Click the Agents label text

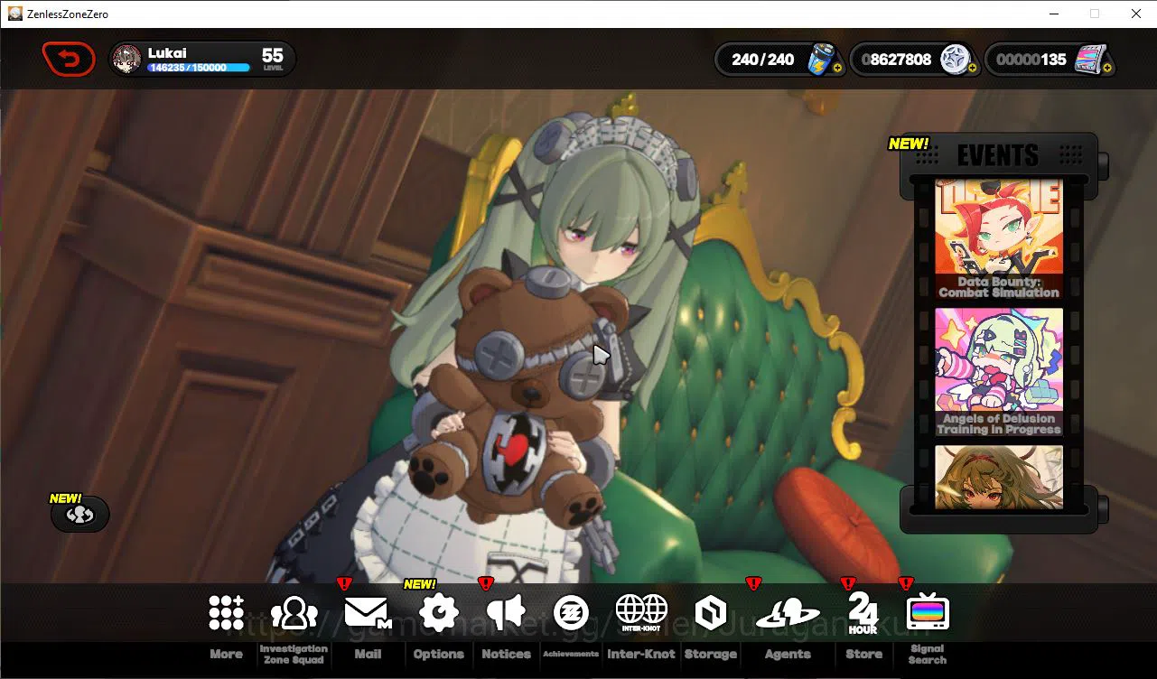click(x=788, y=655)
